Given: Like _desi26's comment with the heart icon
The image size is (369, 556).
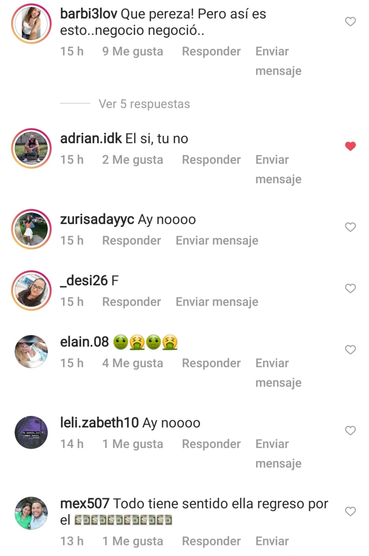Looking at the screenshot, I should [350, 288].
